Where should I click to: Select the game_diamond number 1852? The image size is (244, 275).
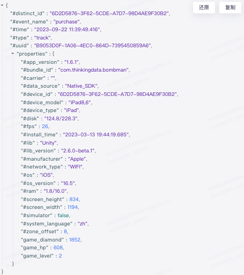tap(75, 240)
